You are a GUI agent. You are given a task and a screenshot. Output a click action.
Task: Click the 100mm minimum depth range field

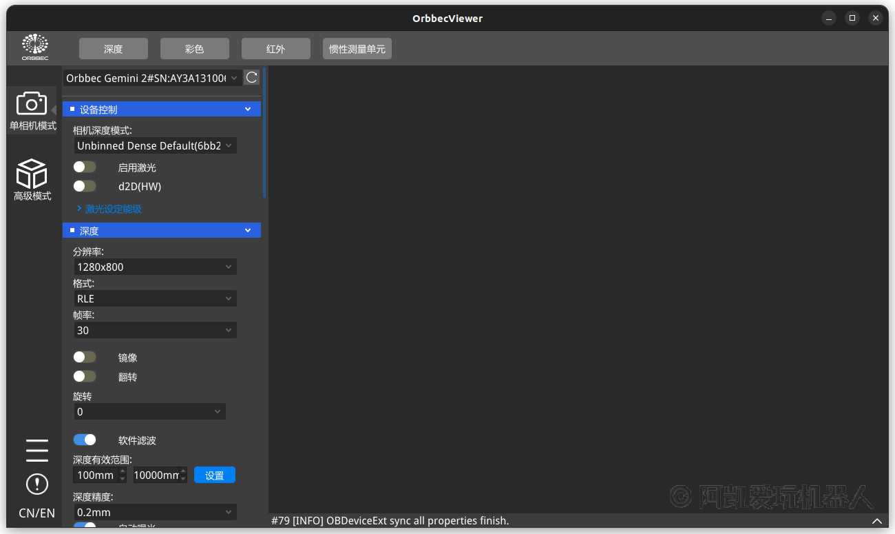click(95, 475)
